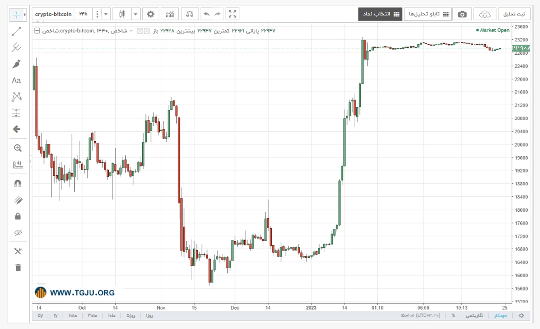Open the time interval dropdown arrow
This screenshot has height=329, width=540.
106,14
